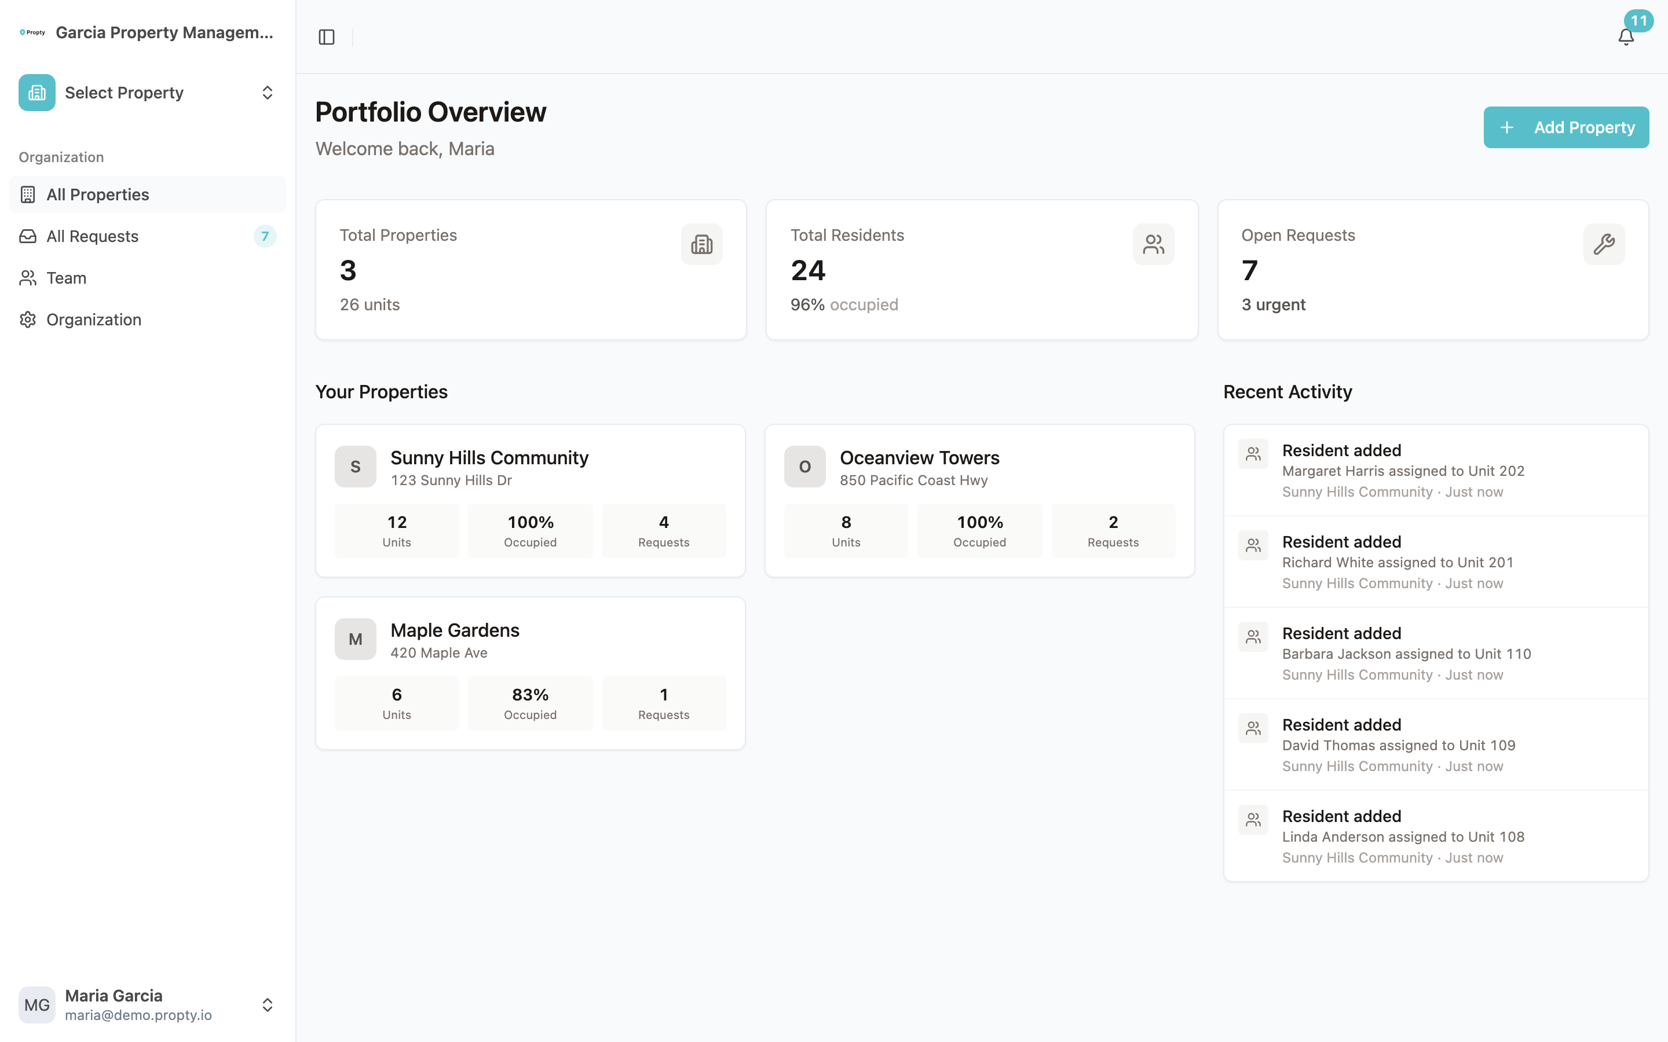Click the Oceanview Towers 'O' avatar tile
The image size is (1668, 1042).
[x=805, y=467]
